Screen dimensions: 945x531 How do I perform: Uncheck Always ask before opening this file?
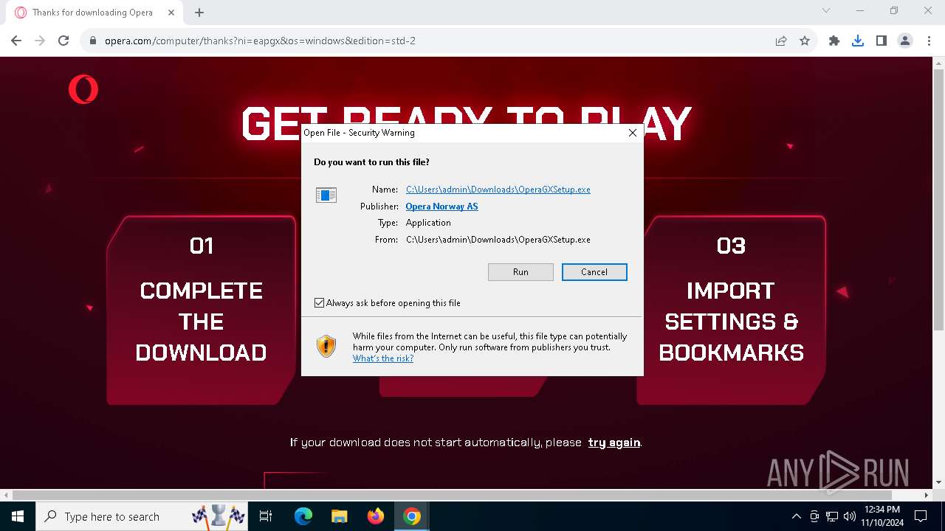click(319, 303)
